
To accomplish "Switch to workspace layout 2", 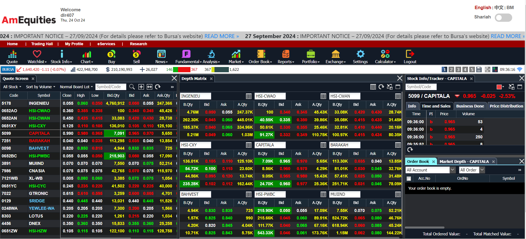I will point(451,69).
